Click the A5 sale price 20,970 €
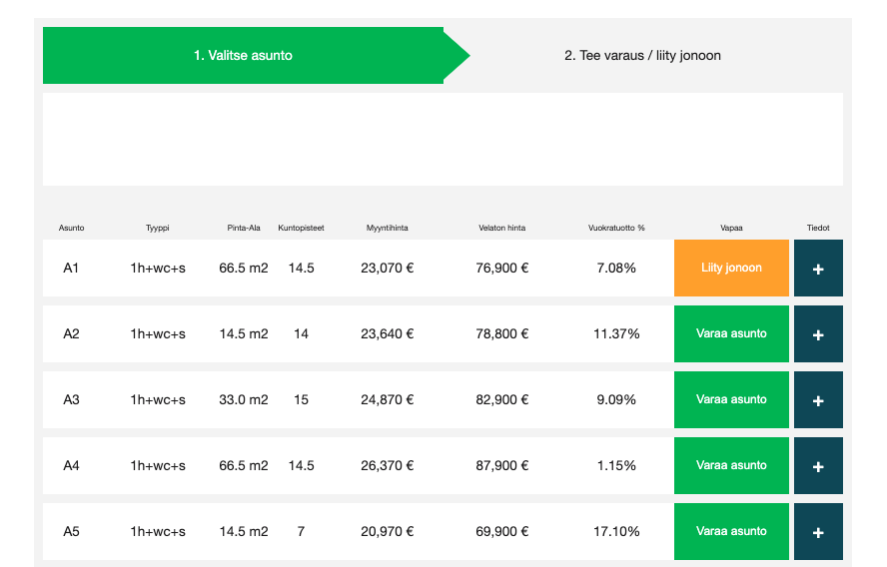 (387, 531)
